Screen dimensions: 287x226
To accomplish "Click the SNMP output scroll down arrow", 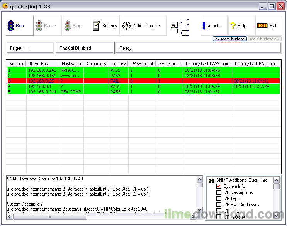I will coord(199,210).
